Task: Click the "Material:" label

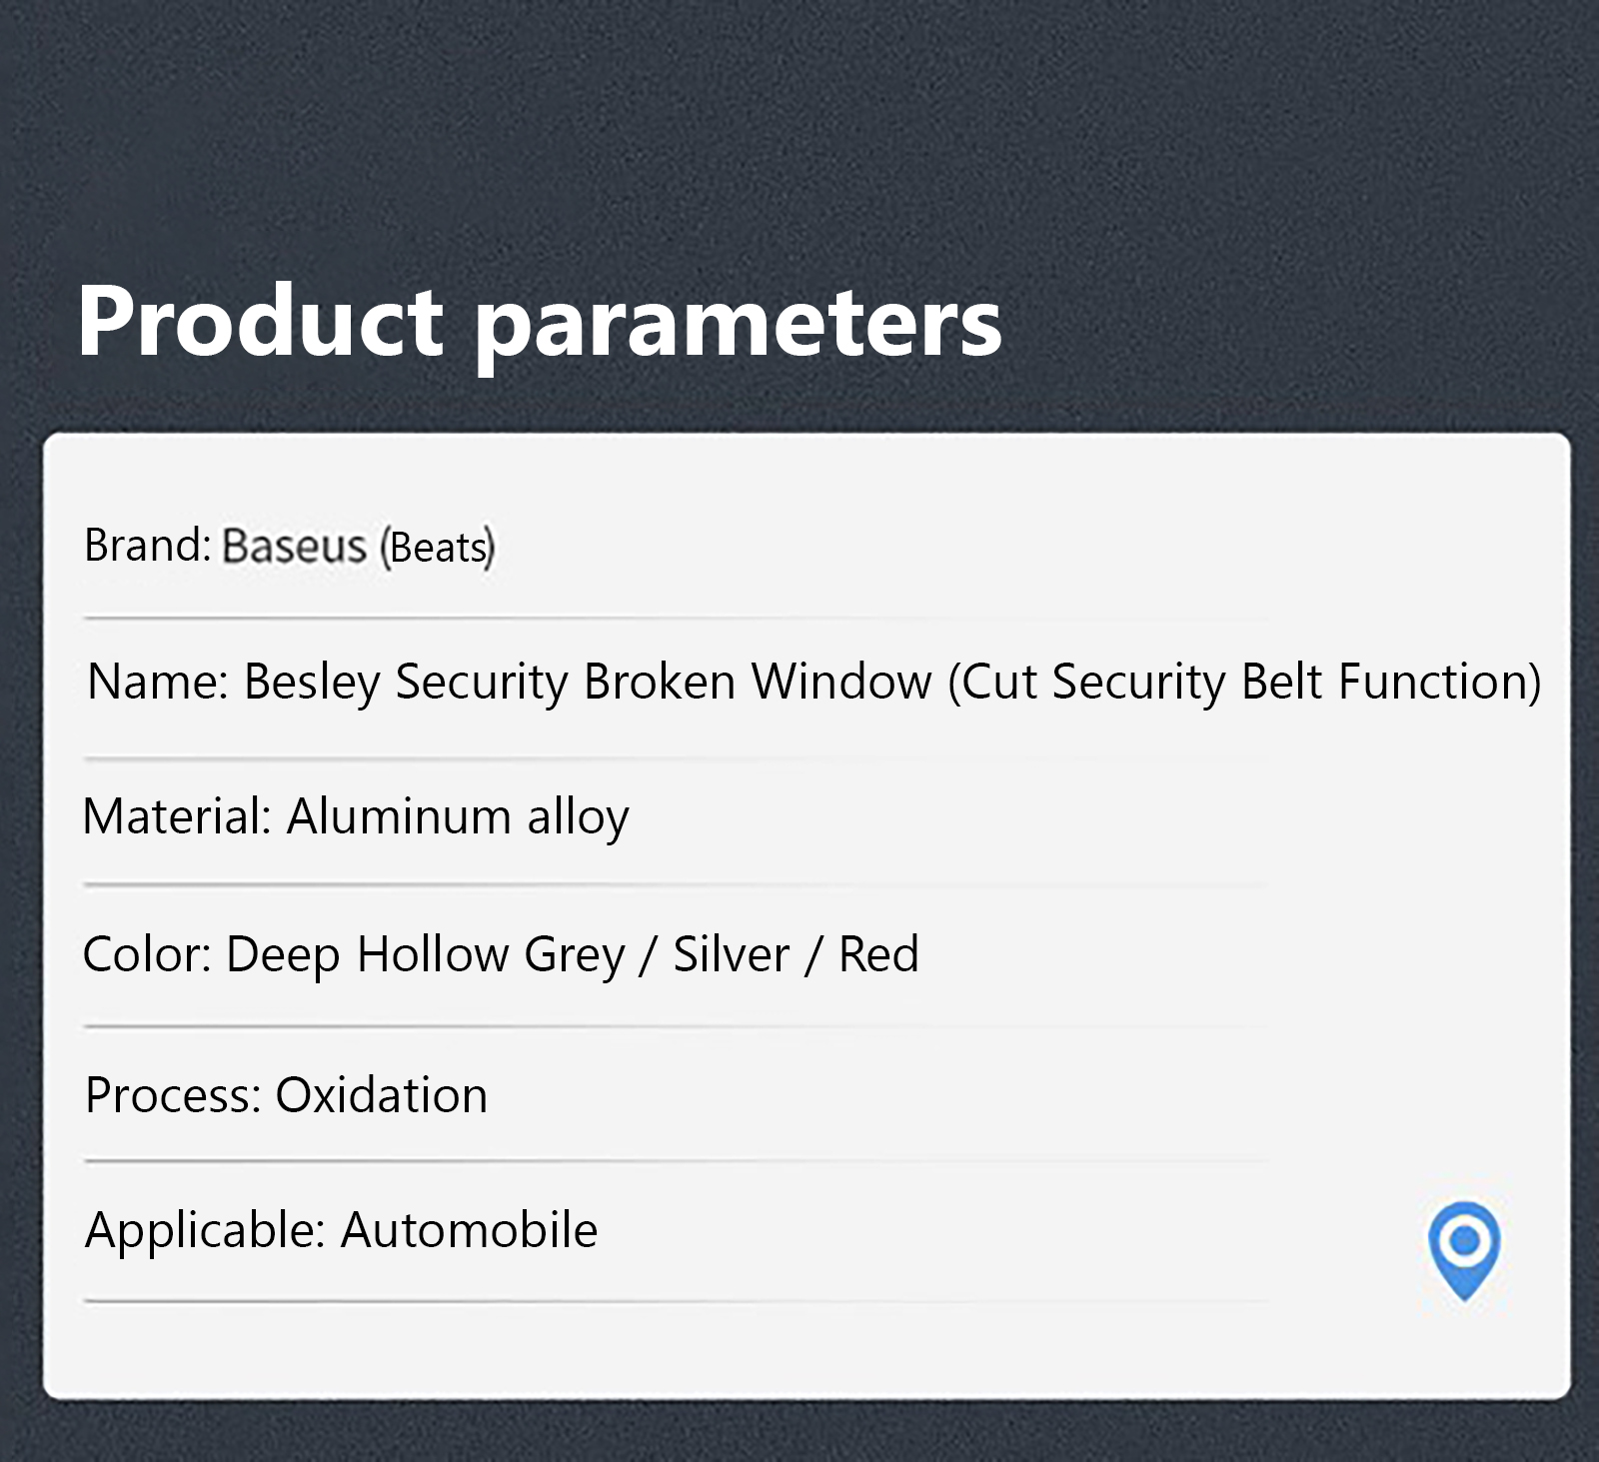Action: coord(177,817)
